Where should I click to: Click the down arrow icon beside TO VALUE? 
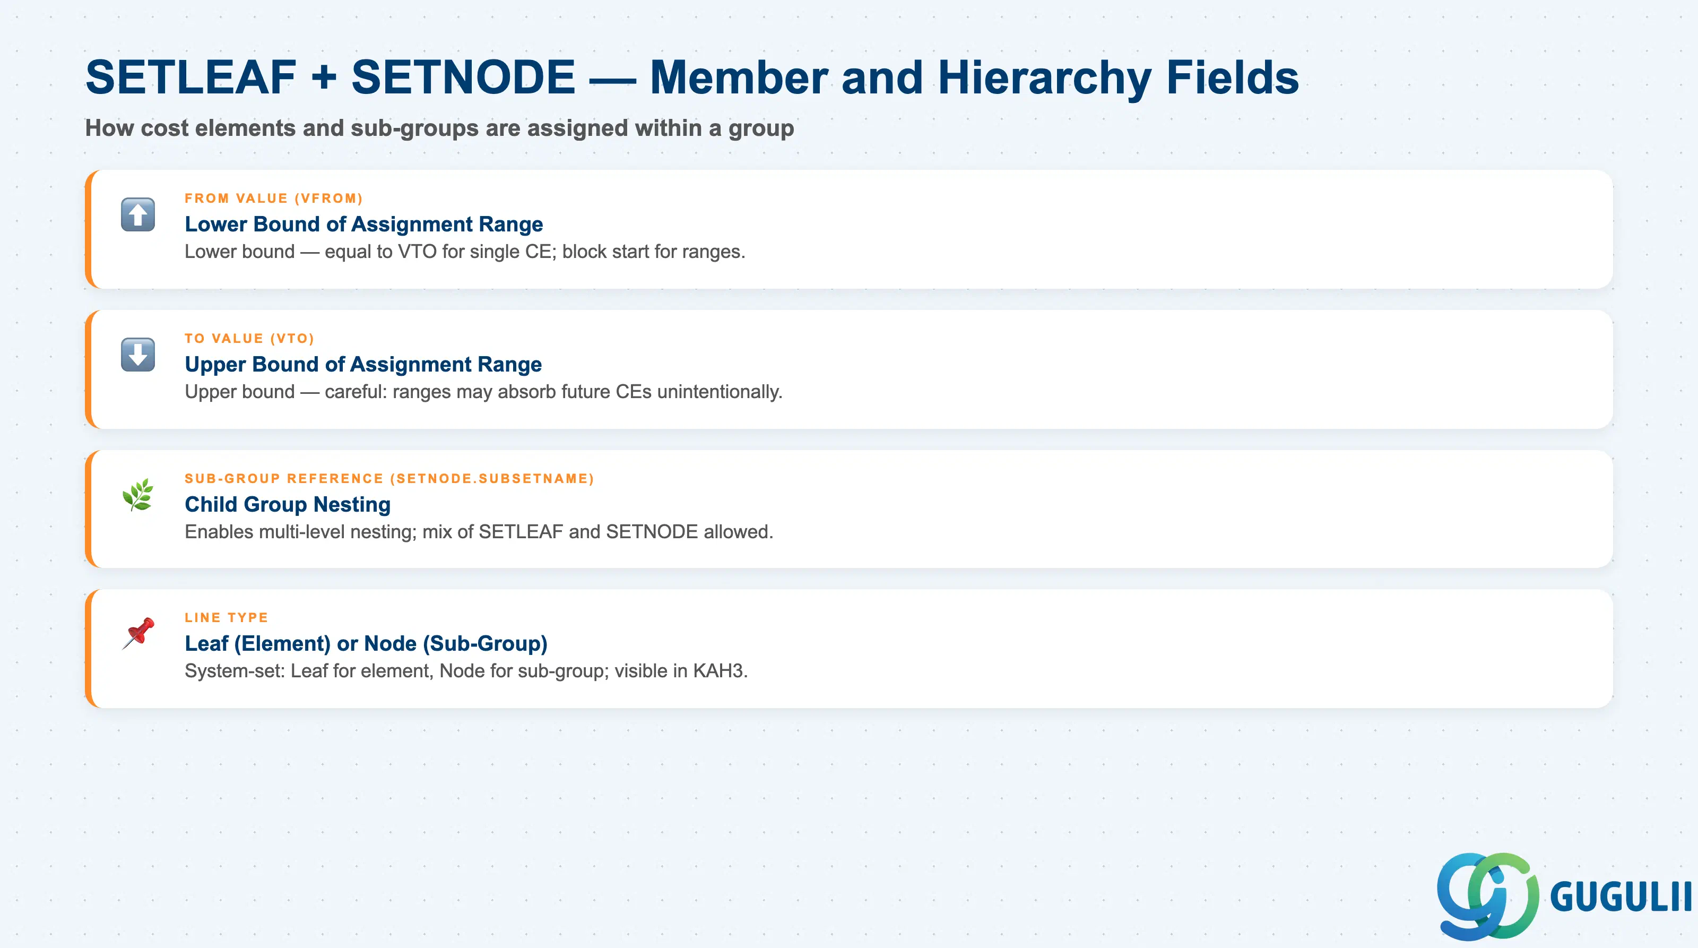click(x=138, y=355)
